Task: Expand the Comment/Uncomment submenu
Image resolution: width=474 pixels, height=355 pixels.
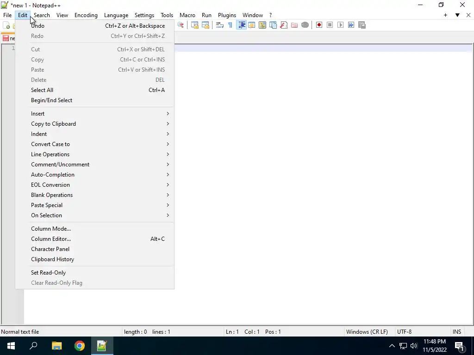Action: (x=94, y=165)
